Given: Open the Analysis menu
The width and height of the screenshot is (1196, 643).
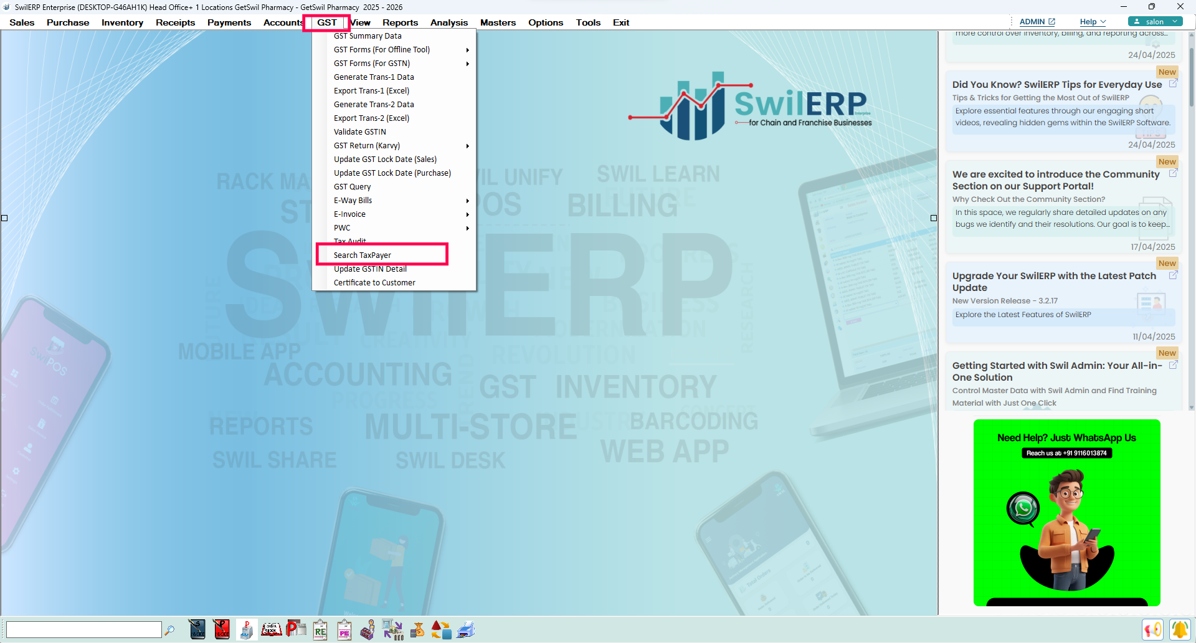Looking at the screenshot, I should pyautogui.click(x=448, y=22).
